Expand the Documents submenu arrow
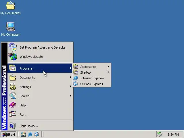 [x=71, y=77]
